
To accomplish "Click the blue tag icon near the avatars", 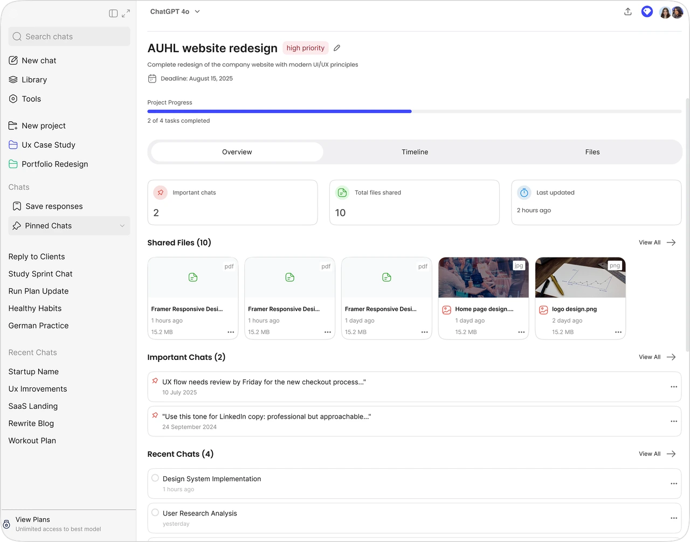I will [647, 11].
